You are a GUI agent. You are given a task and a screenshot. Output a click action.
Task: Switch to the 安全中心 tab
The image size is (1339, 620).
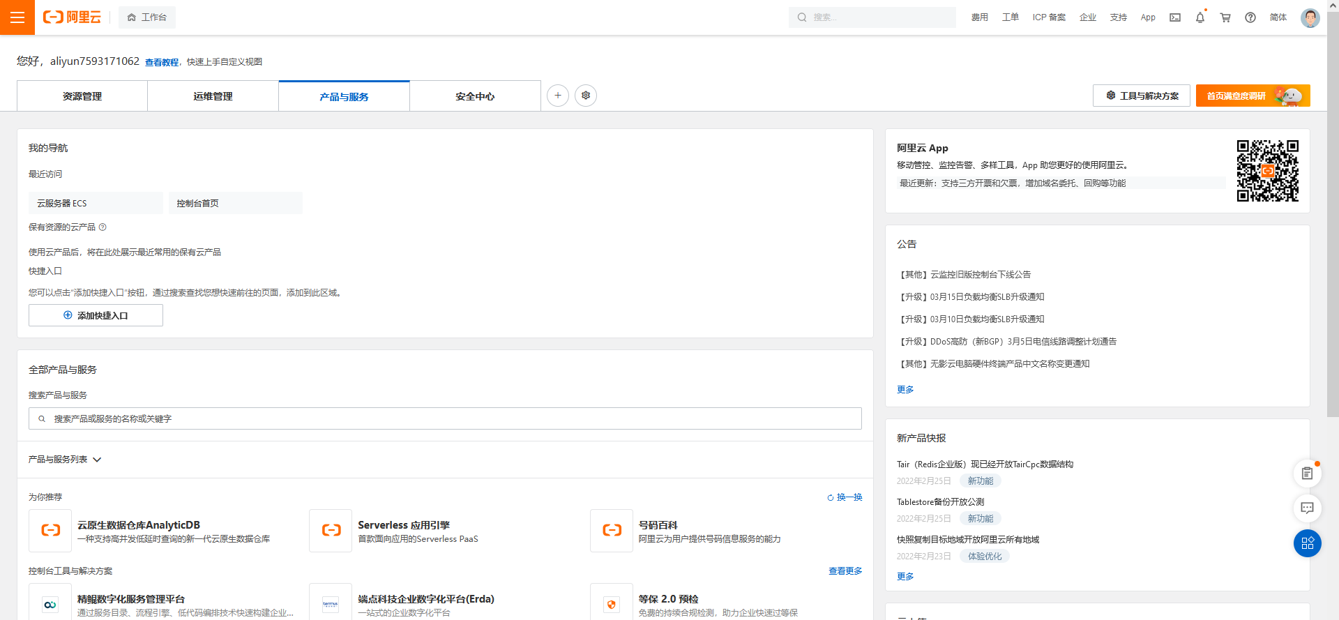click(475, 96)
